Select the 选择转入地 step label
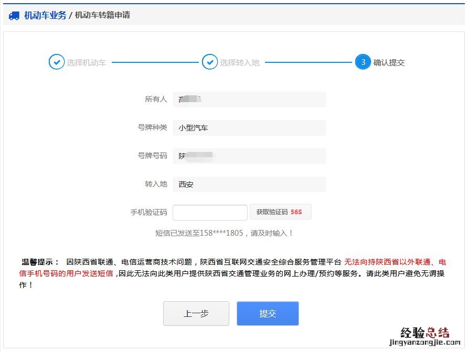Viewport: 468px width, 352px height. [239, 62]
